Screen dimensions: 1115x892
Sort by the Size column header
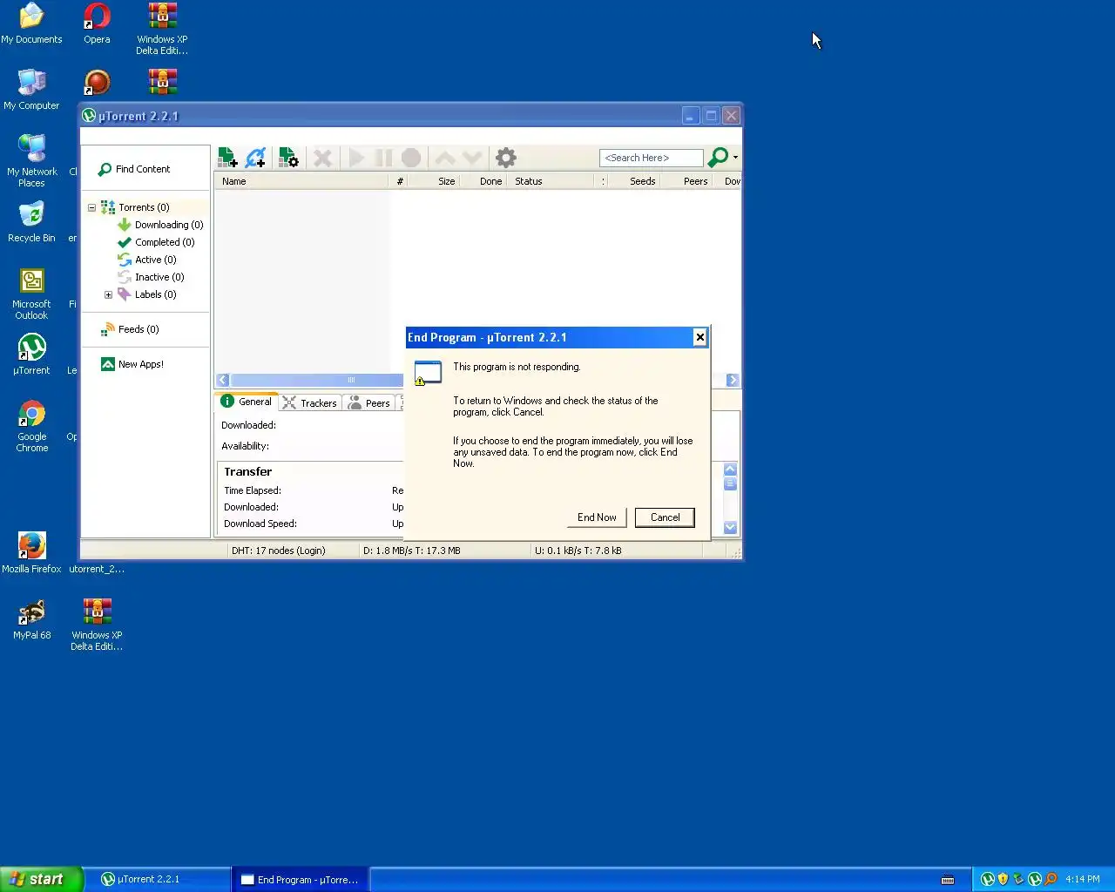pyautogui.click(x=435, y=181)
